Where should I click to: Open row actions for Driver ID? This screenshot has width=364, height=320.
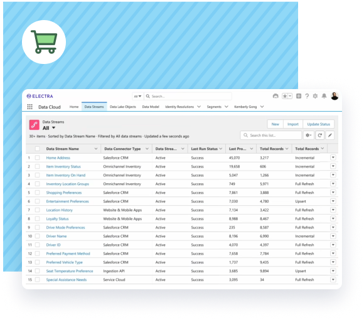(x=333, y=245)
